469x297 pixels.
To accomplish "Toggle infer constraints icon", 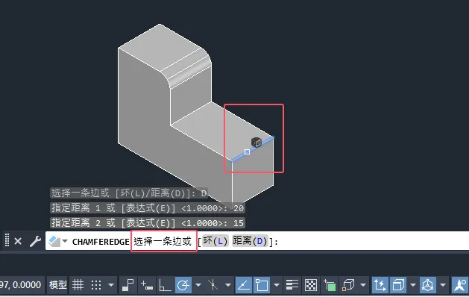I will coord(128,285).
